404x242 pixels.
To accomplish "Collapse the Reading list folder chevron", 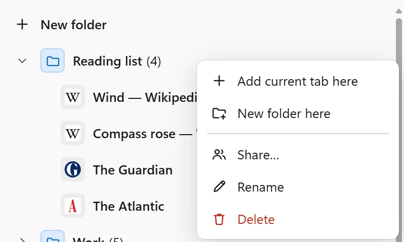I will (x=22, y=61).
